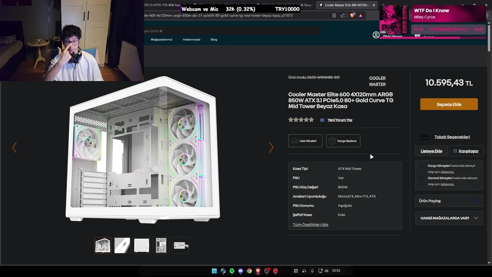Click the (0) review count link
This screenshot has width=492, height=277.
click(322, 120)
